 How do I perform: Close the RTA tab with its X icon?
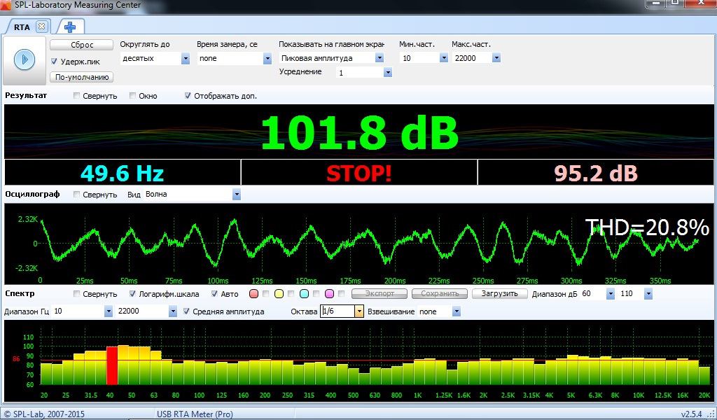tap(41, 27)
